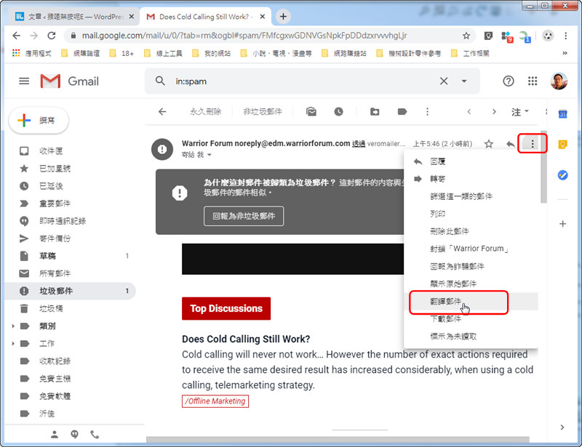Open the Help question mark icon
This screenshot has height=447, width=582.
pos(508,81)
